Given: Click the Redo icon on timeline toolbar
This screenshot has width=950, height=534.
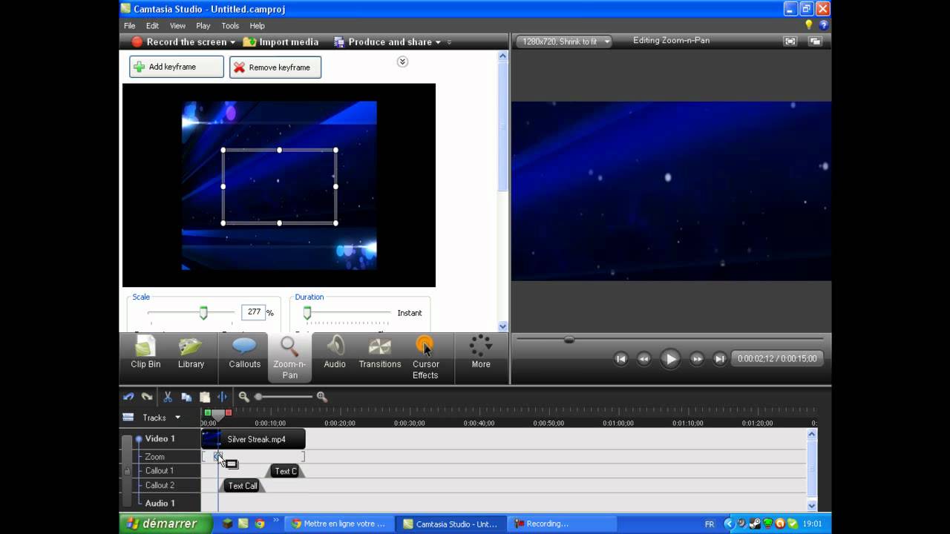Looking at the screenshot, I should pos(147,397).
